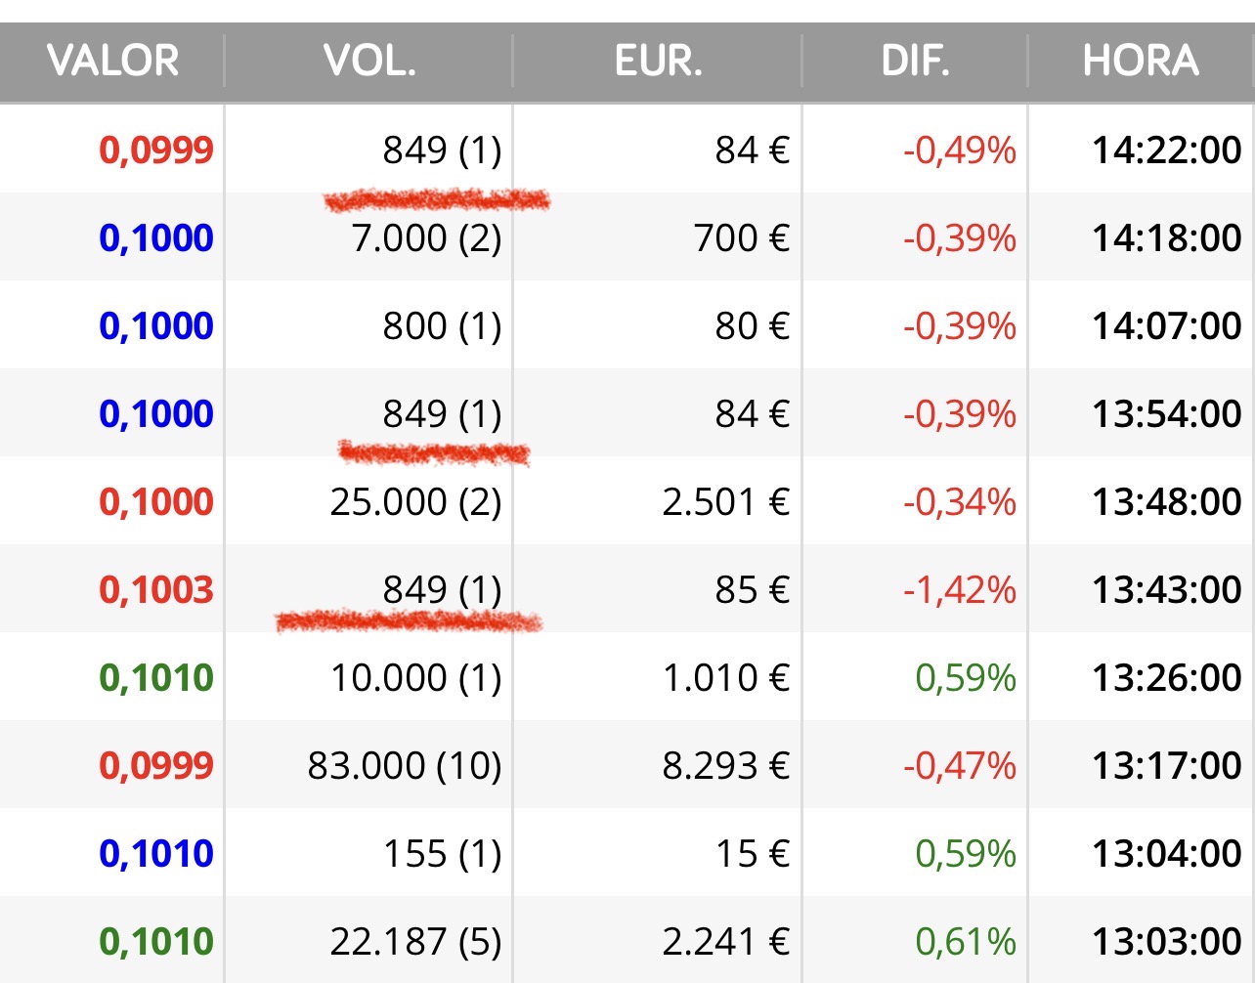
Task: Select the HORA column header
Action: 1141,62
